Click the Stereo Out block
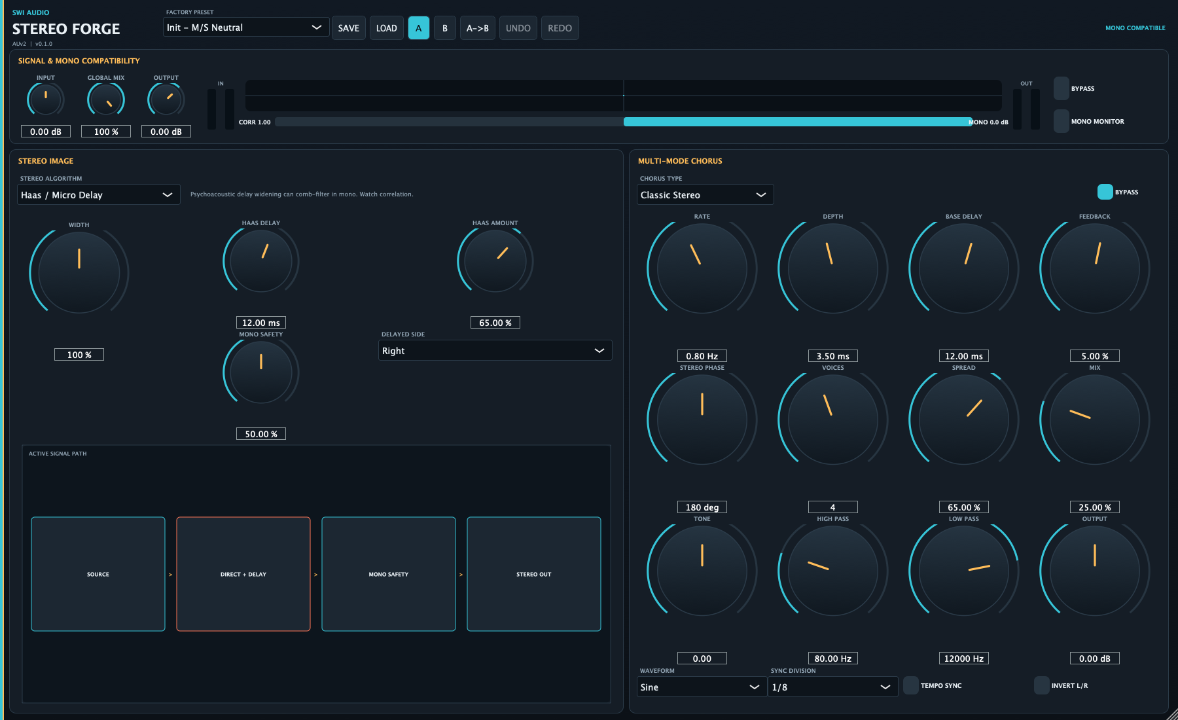Image resolution: width=1178 pixels, height=720 pixels. (x=534, y=574)
